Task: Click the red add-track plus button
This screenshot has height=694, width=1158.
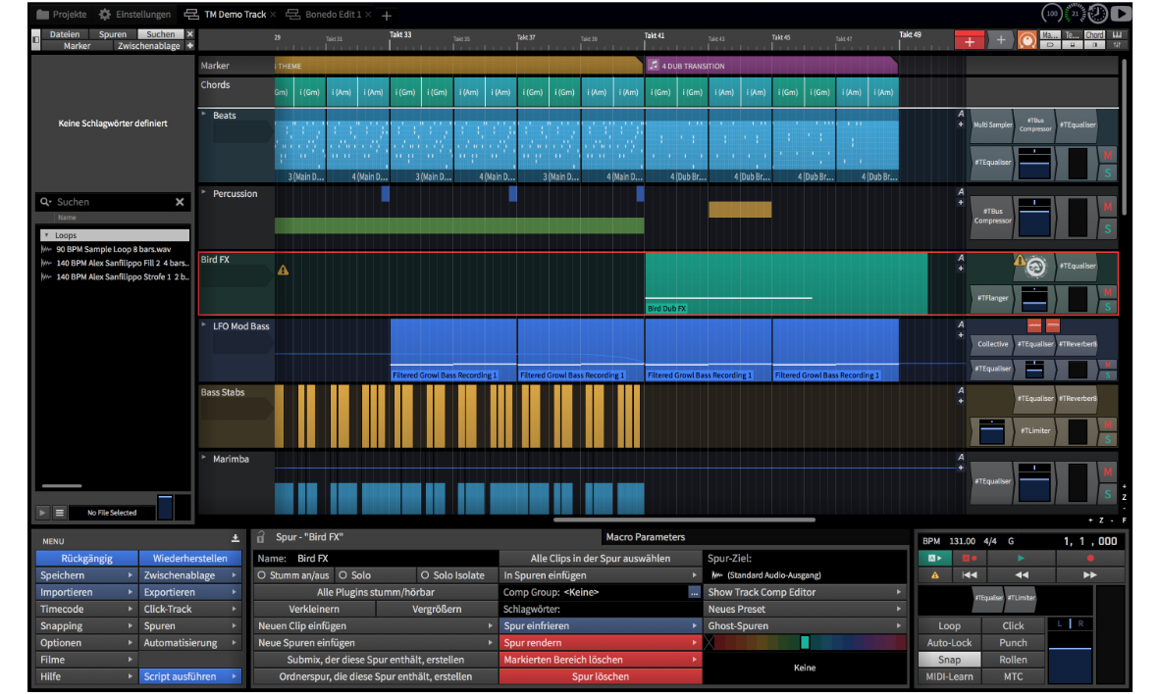Action: click(x=969, y=41)
